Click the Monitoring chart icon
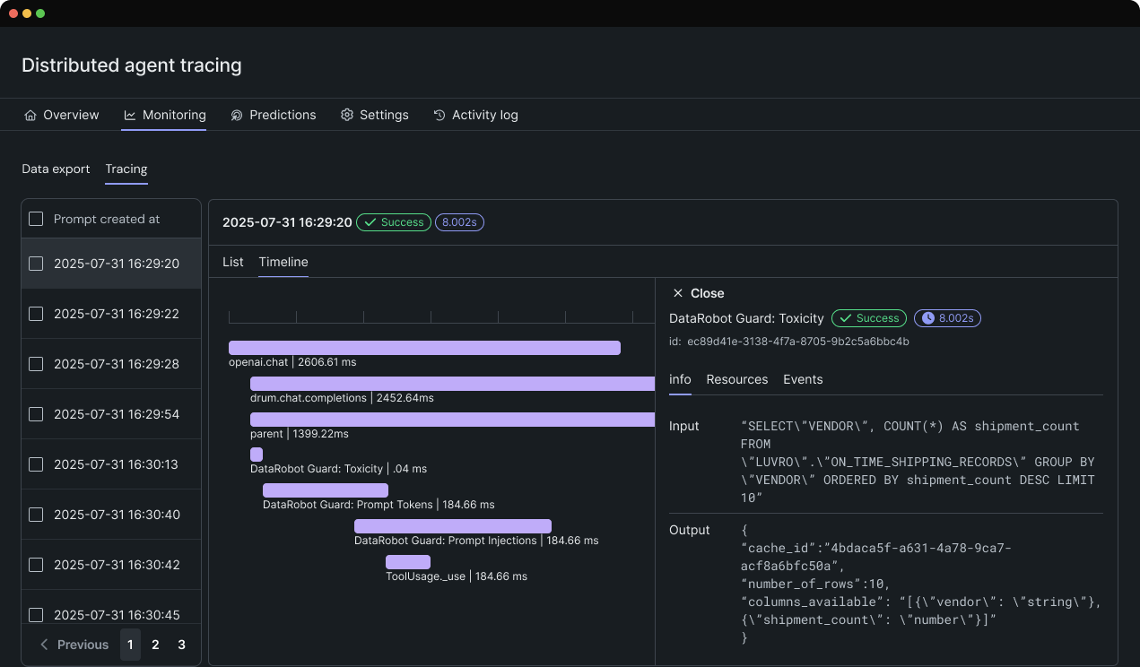The height and width of the screenshot is (667, 1140). [x=130, y=116]
